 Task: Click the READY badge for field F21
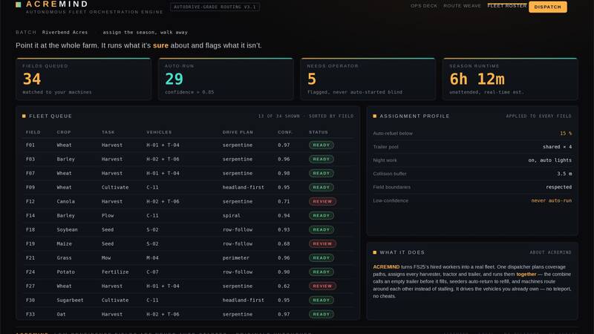(322, 258)
